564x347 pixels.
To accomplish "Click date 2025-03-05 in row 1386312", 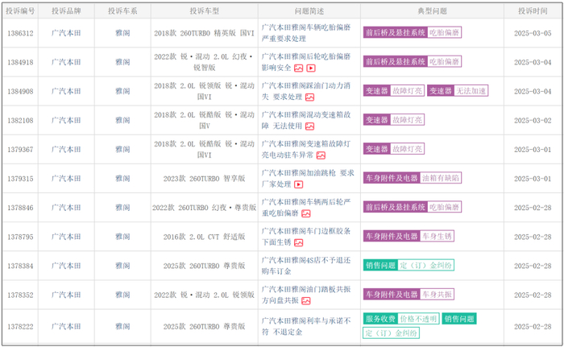I will click(x=533, y=33).
